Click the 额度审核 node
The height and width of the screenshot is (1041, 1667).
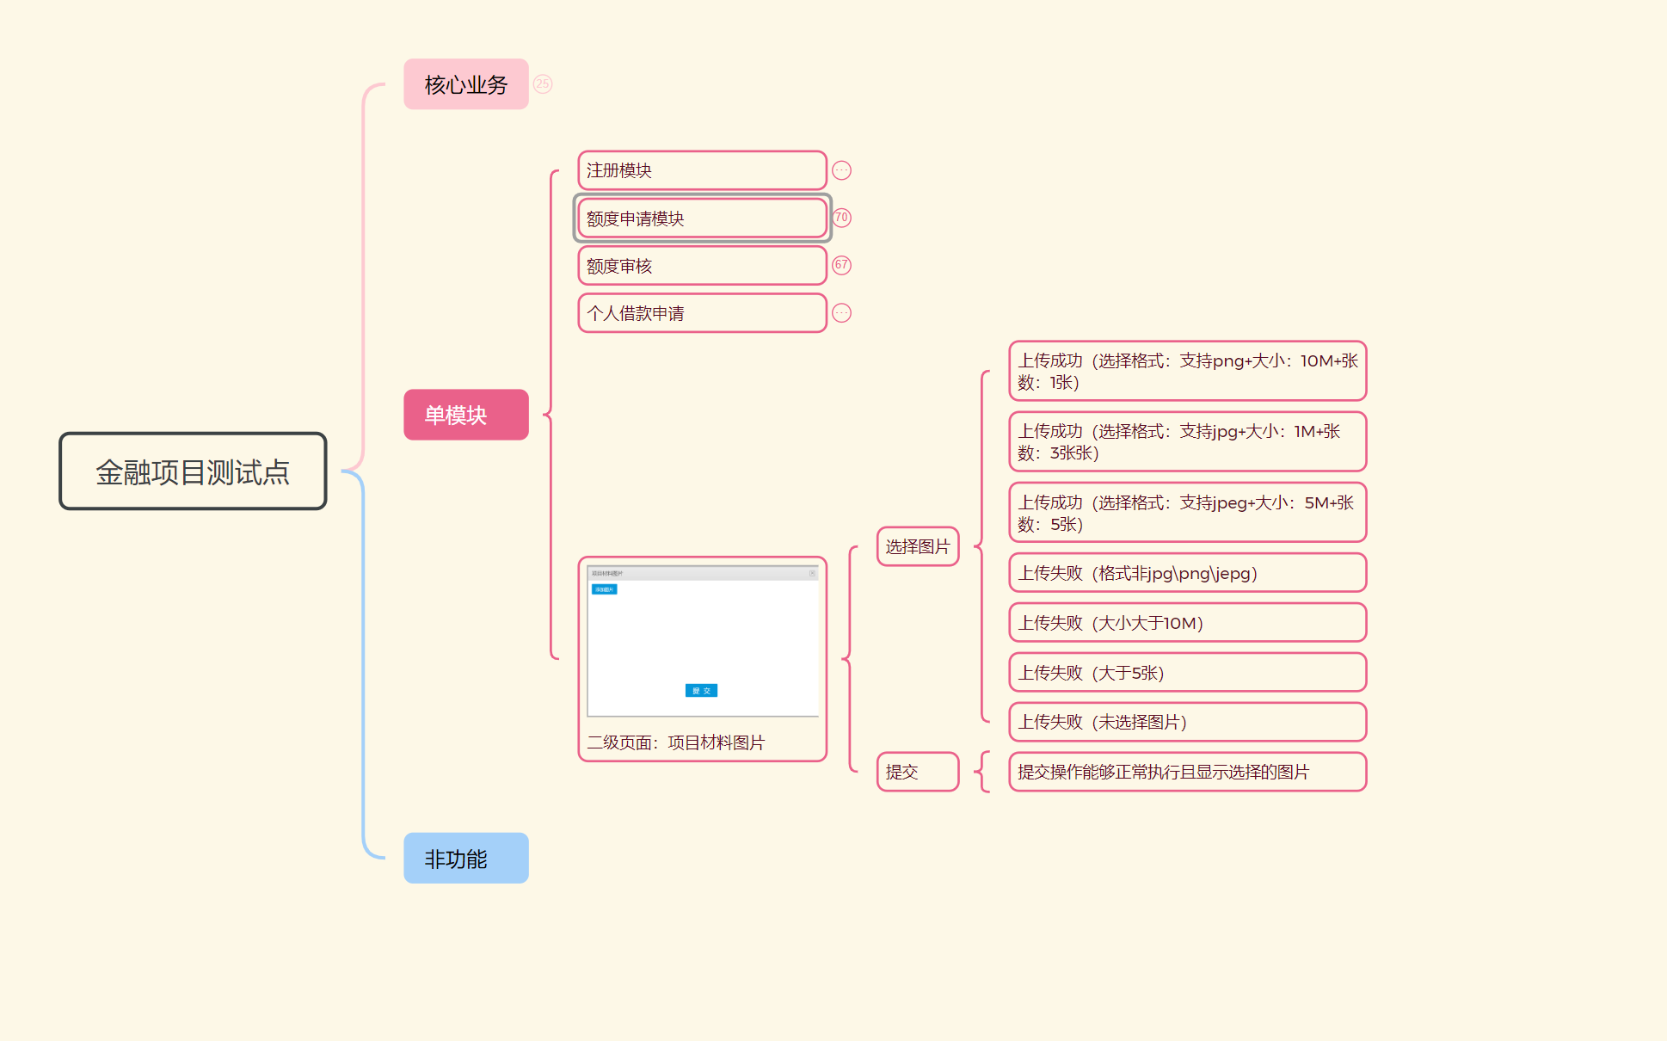701,266
